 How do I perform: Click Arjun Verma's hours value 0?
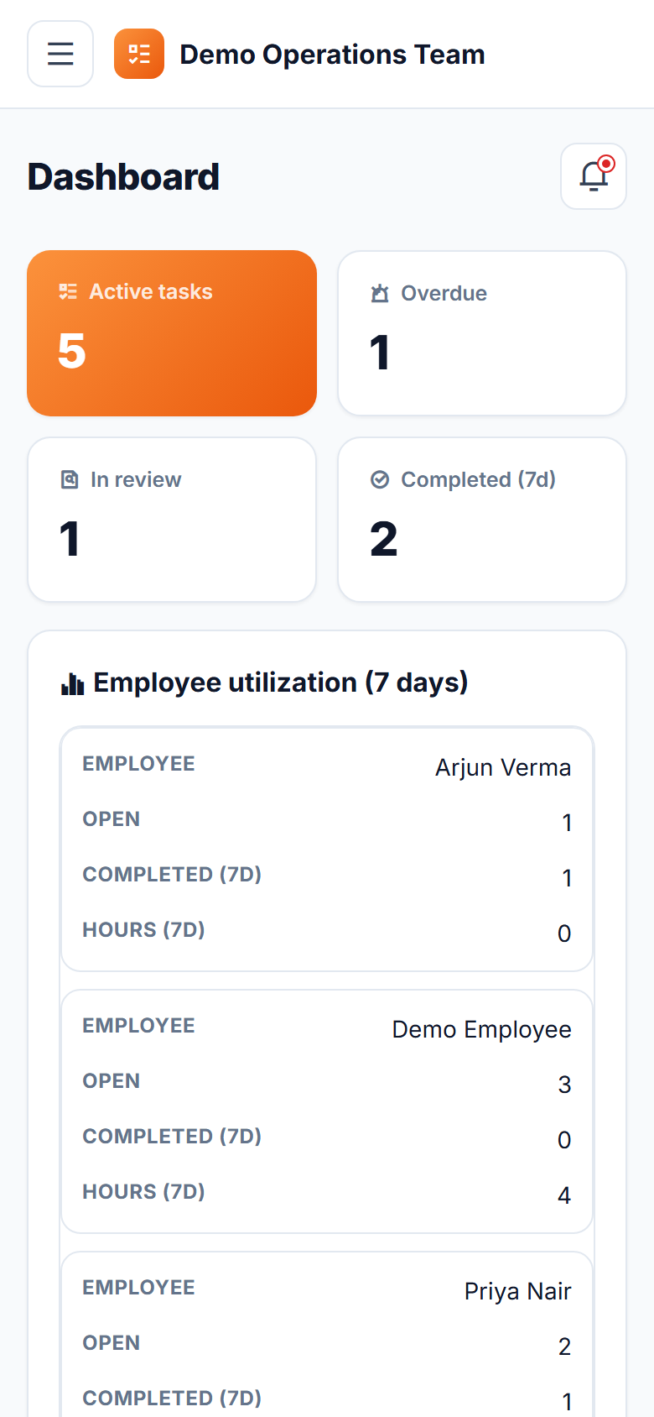coord(565,933)
